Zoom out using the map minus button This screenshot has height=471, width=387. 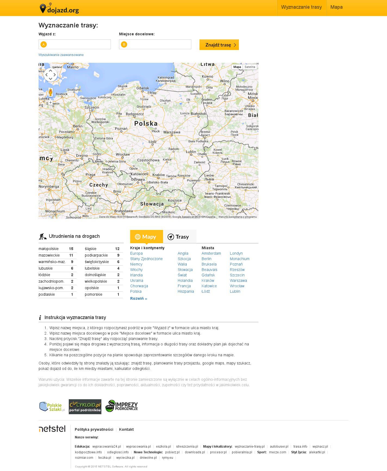point(51,155)
